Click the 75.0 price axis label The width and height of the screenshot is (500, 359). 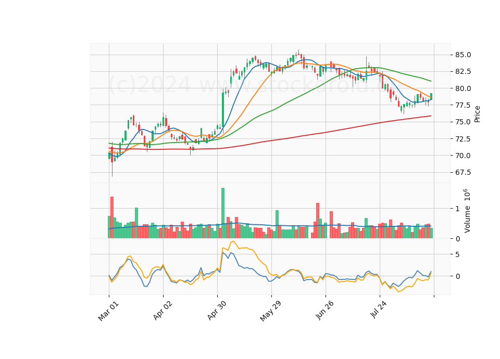(x=463, y=122)
